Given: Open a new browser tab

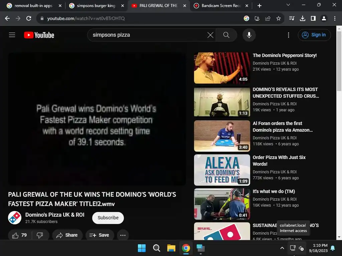Looking at the screenshot, I should click(x=259, y=6).
